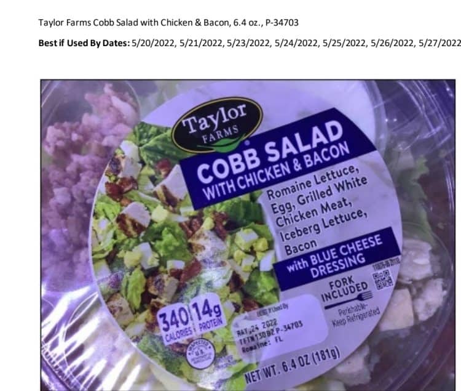Click the Taylor Farms oval logo

tap(217, 125)
